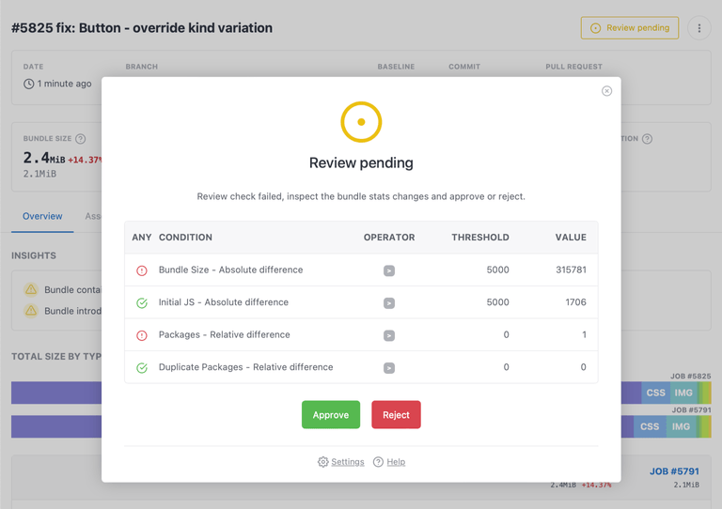Viewport: 722px width, 509px height.
Task: Close the Review pending dialog
Action: click(x=606, y=91)
